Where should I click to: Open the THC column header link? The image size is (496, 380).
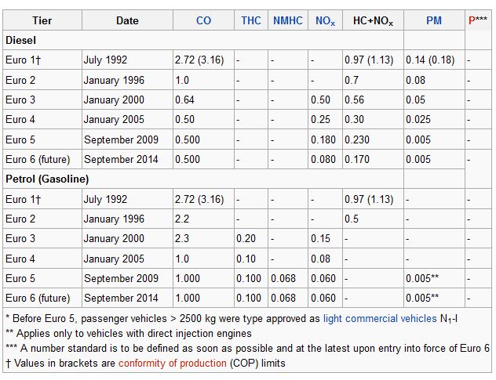pos(251,21)
